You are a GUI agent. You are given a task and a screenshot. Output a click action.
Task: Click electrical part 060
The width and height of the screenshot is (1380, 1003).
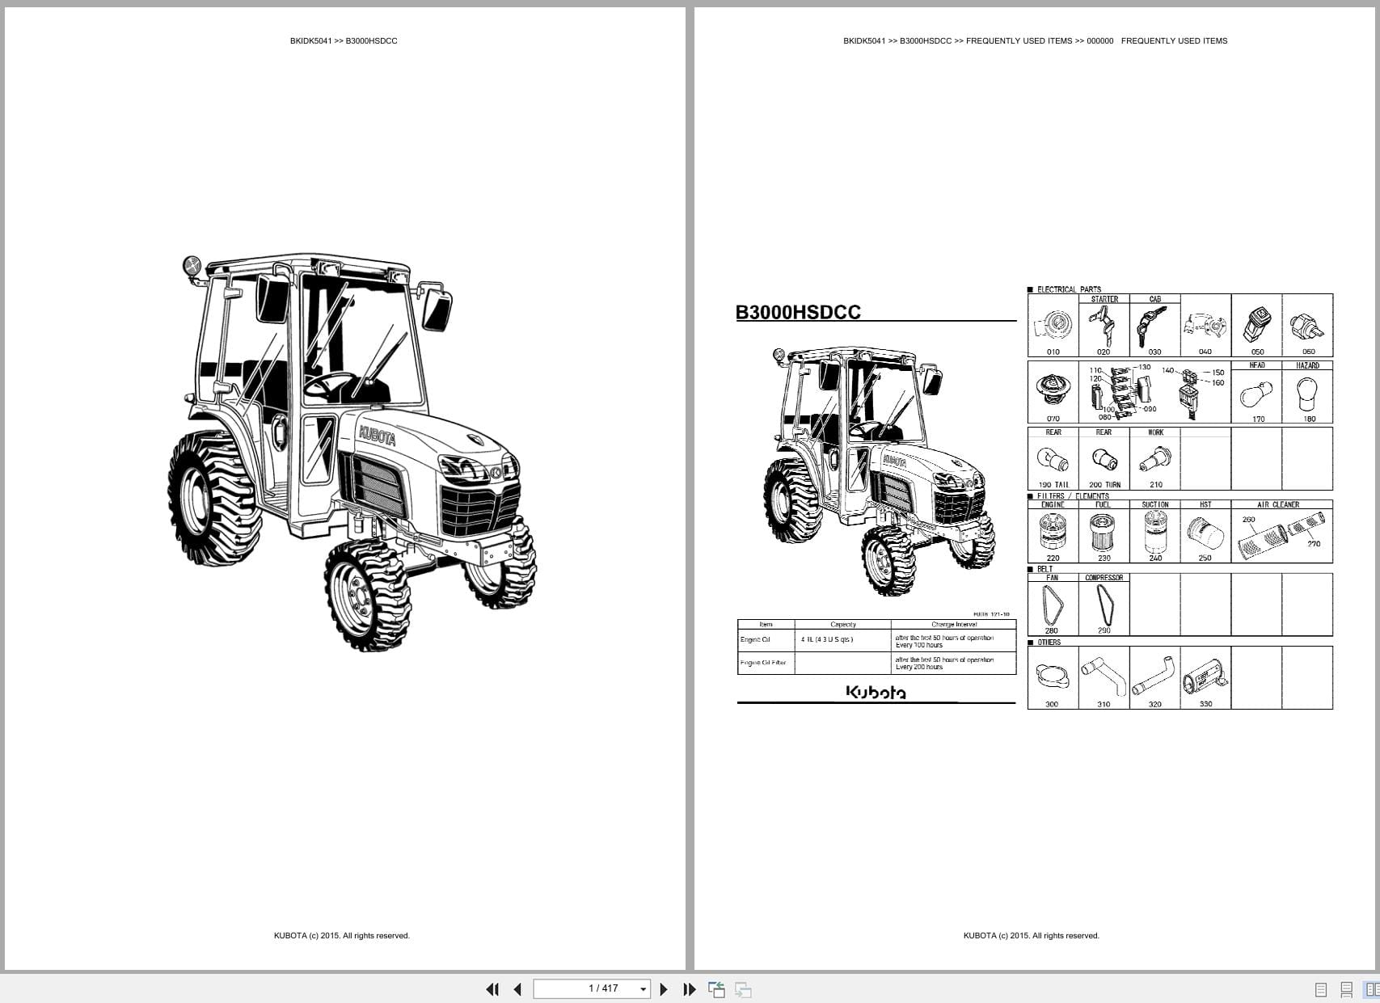click(1307, 328)
